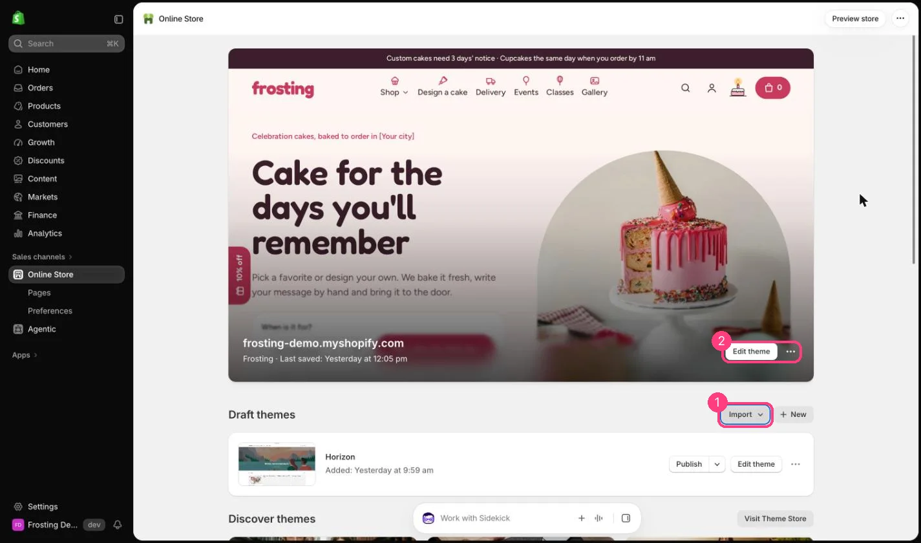Screen dimensions: 921x543
Task: Expand the Publish dropdown arrow for Horizon
Action: pos(717,464)
